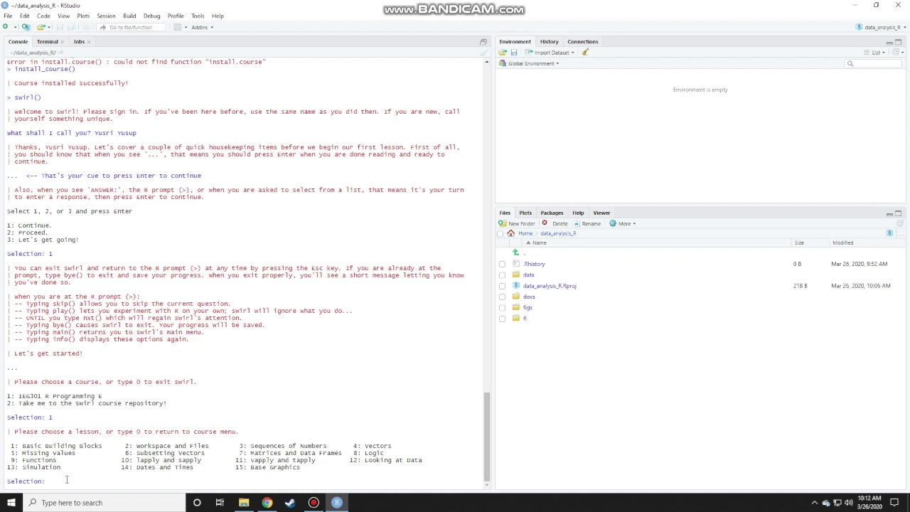Switch to the Packages tab
Viewport: 910px width, 512px height.
tap(552, 213)
